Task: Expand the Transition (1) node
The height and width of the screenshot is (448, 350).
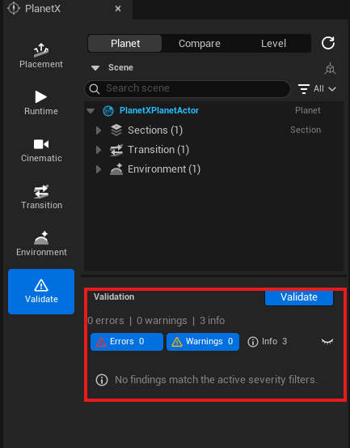Action: (99, 150)
